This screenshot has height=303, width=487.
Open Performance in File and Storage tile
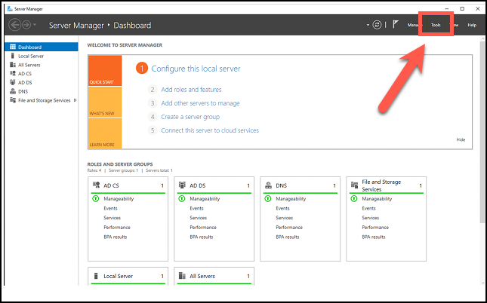pos(375,228)
